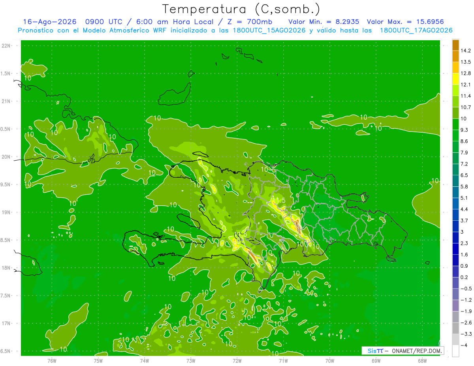The width and height of the screenshot is (474, 366).
Task: Click the "19N" latitude axis label
Action: click(x=6, y=212)
